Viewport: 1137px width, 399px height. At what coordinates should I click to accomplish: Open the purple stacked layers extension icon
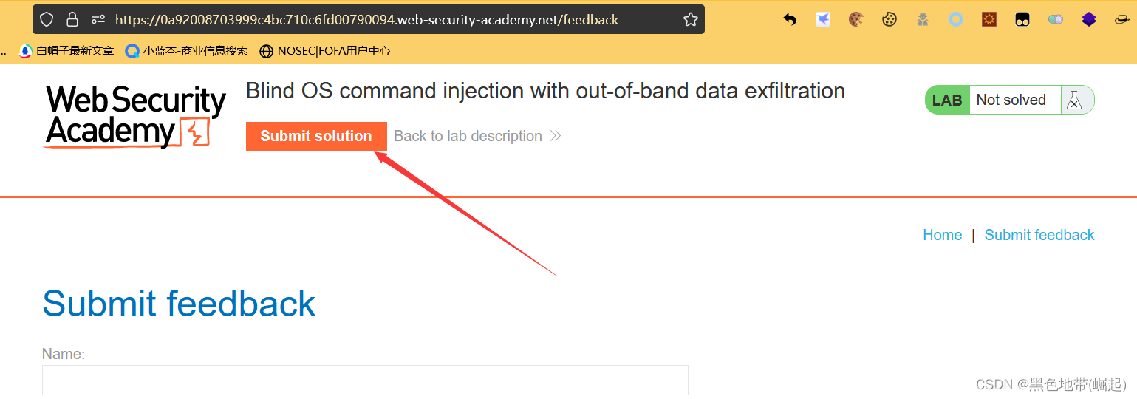tap(1089, 20)
